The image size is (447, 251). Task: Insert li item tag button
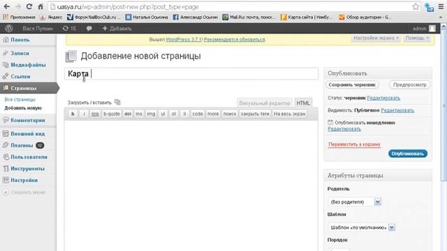[184, 114]
